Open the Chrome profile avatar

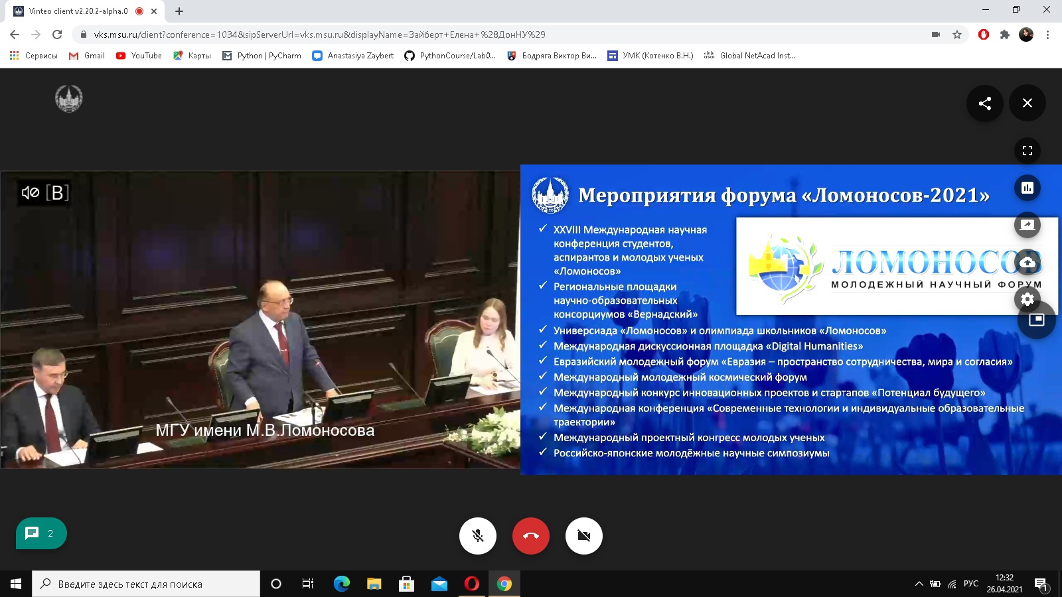coord(1026,34)
